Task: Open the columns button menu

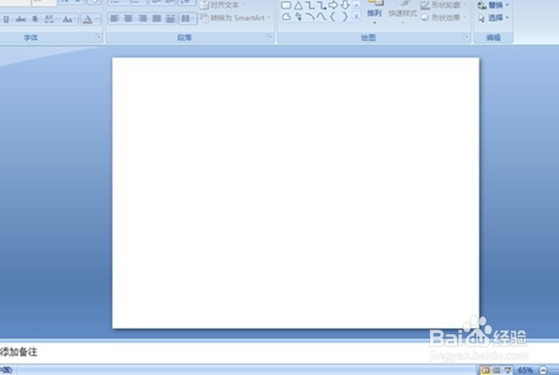Action: coord(188,18)
